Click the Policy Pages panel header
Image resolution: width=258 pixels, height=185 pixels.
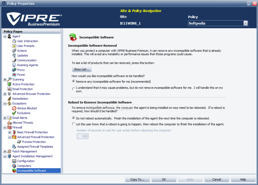(32, 31)
